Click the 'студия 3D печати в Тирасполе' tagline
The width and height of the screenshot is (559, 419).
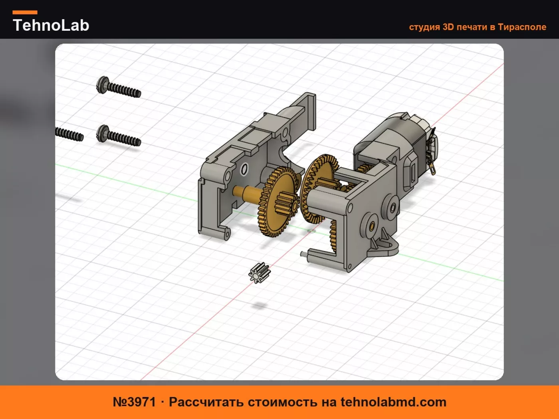pyautogui.click(x=478, y=27)
